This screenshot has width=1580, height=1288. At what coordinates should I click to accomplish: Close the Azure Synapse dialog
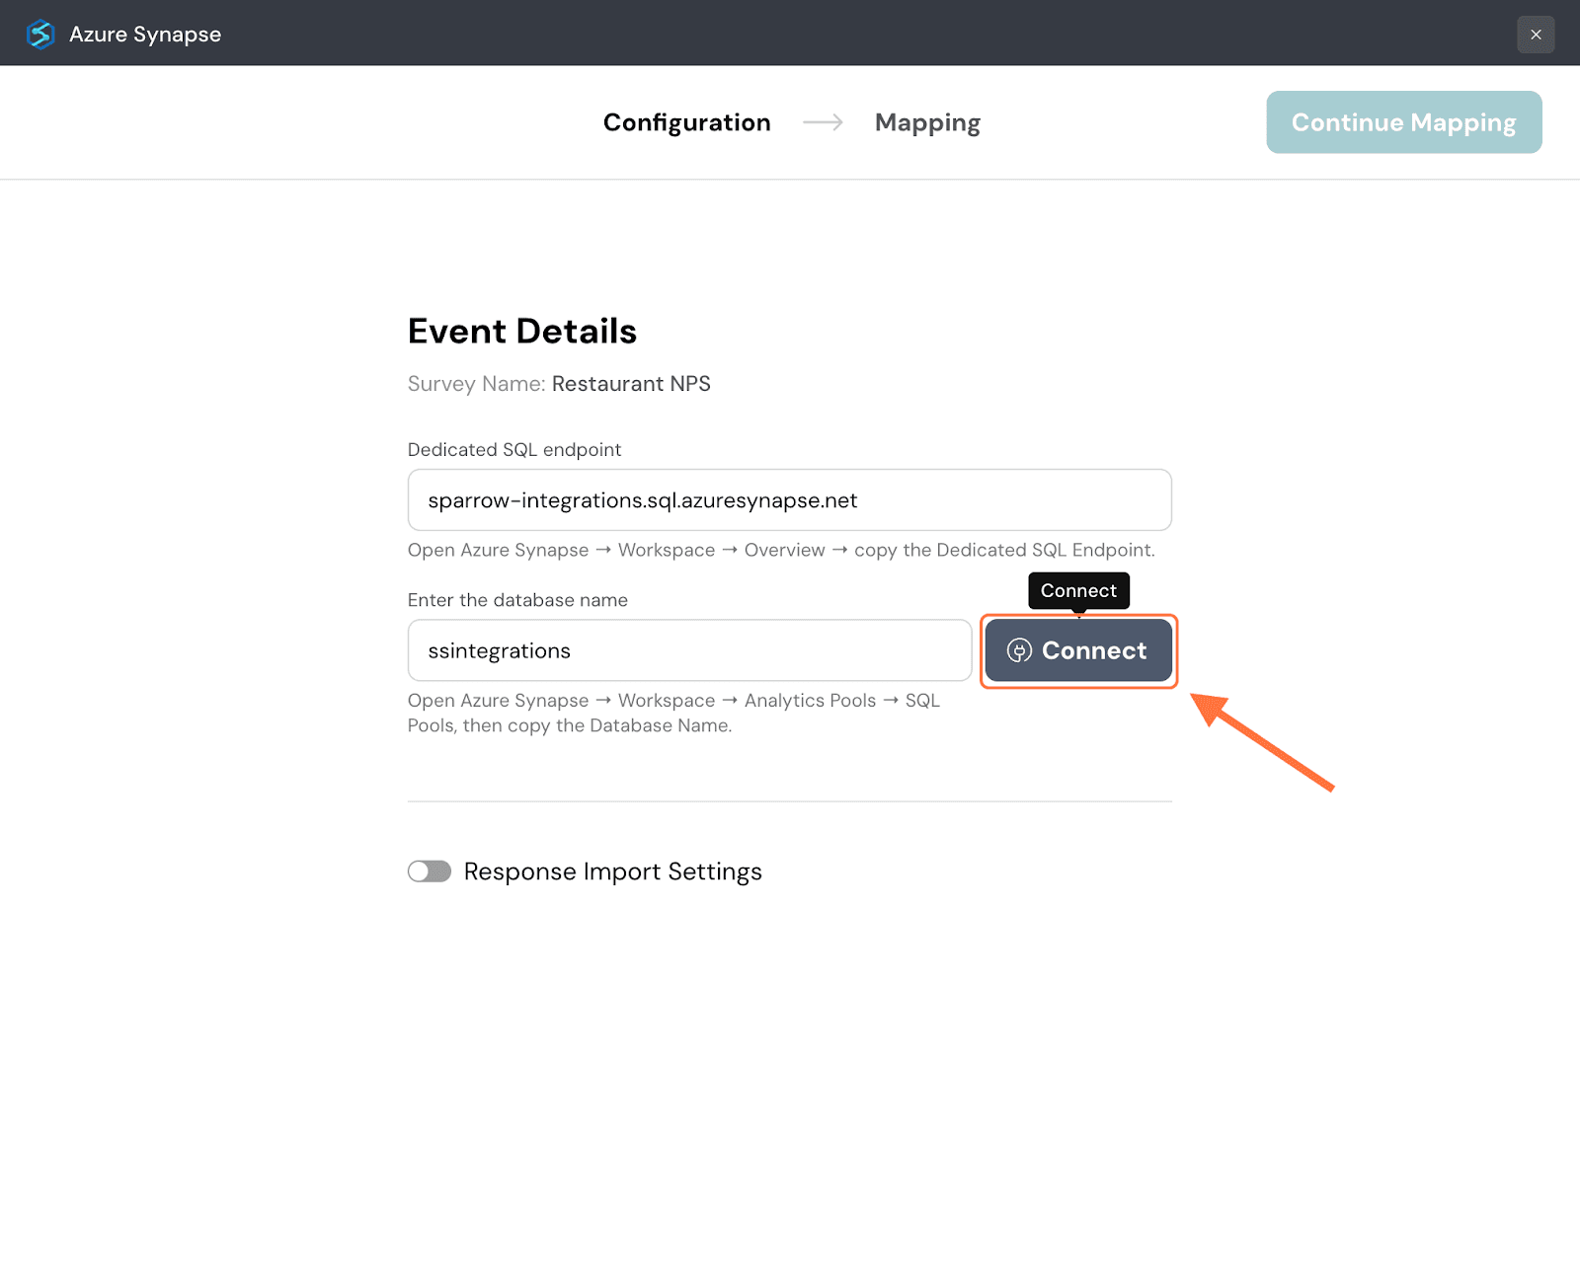(x=1536, y=35)
